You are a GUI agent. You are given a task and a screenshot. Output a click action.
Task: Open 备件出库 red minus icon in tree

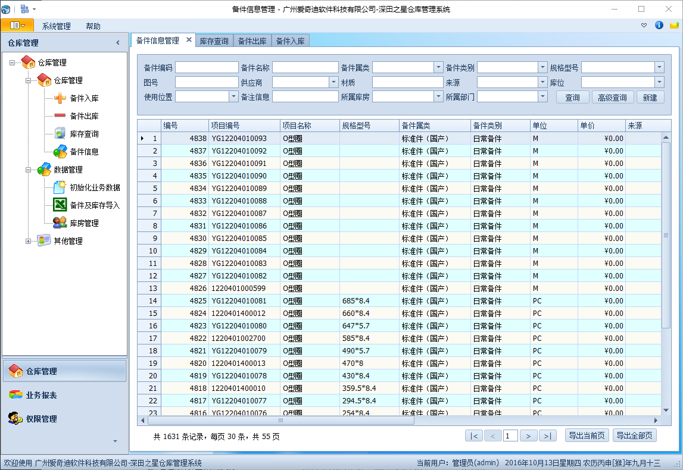[x=60, y=116]
